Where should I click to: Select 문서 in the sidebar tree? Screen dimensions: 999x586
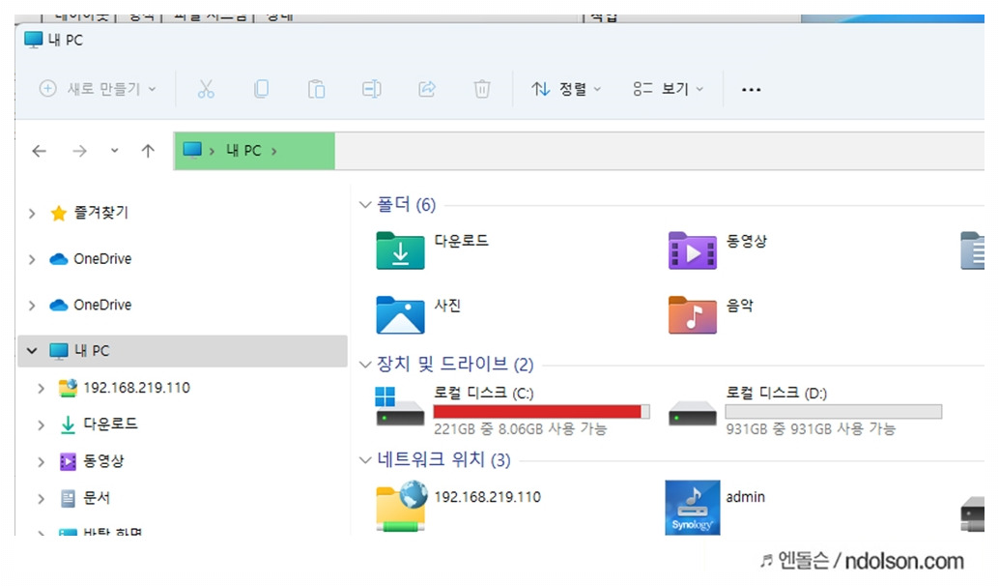click(85, 499)
